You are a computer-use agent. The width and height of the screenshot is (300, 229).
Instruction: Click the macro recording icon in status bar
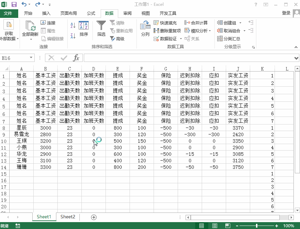(18, 226)
